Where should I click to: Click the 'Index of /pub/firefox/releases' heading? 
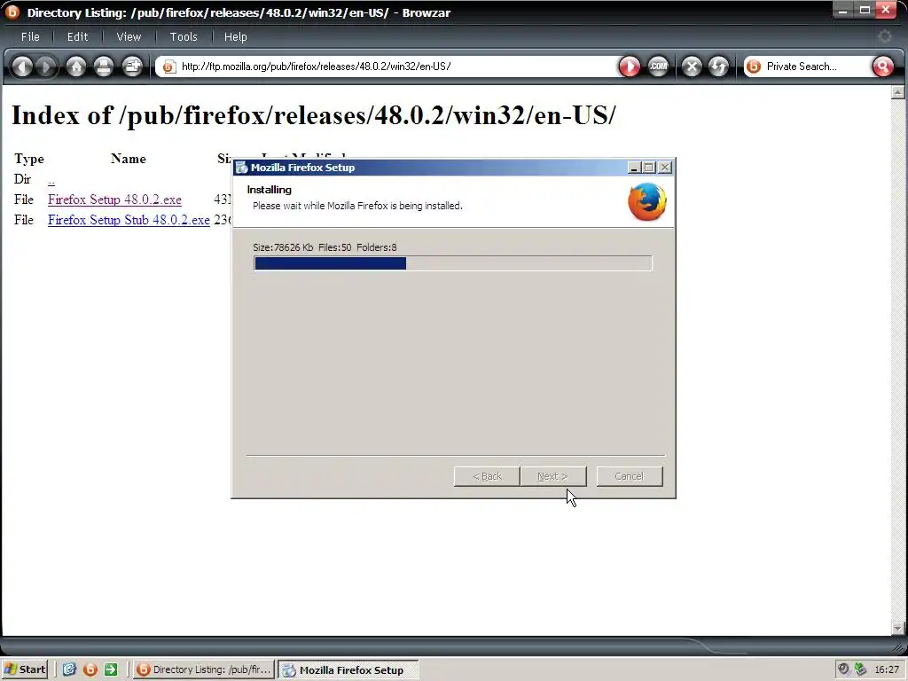(313, 115)
